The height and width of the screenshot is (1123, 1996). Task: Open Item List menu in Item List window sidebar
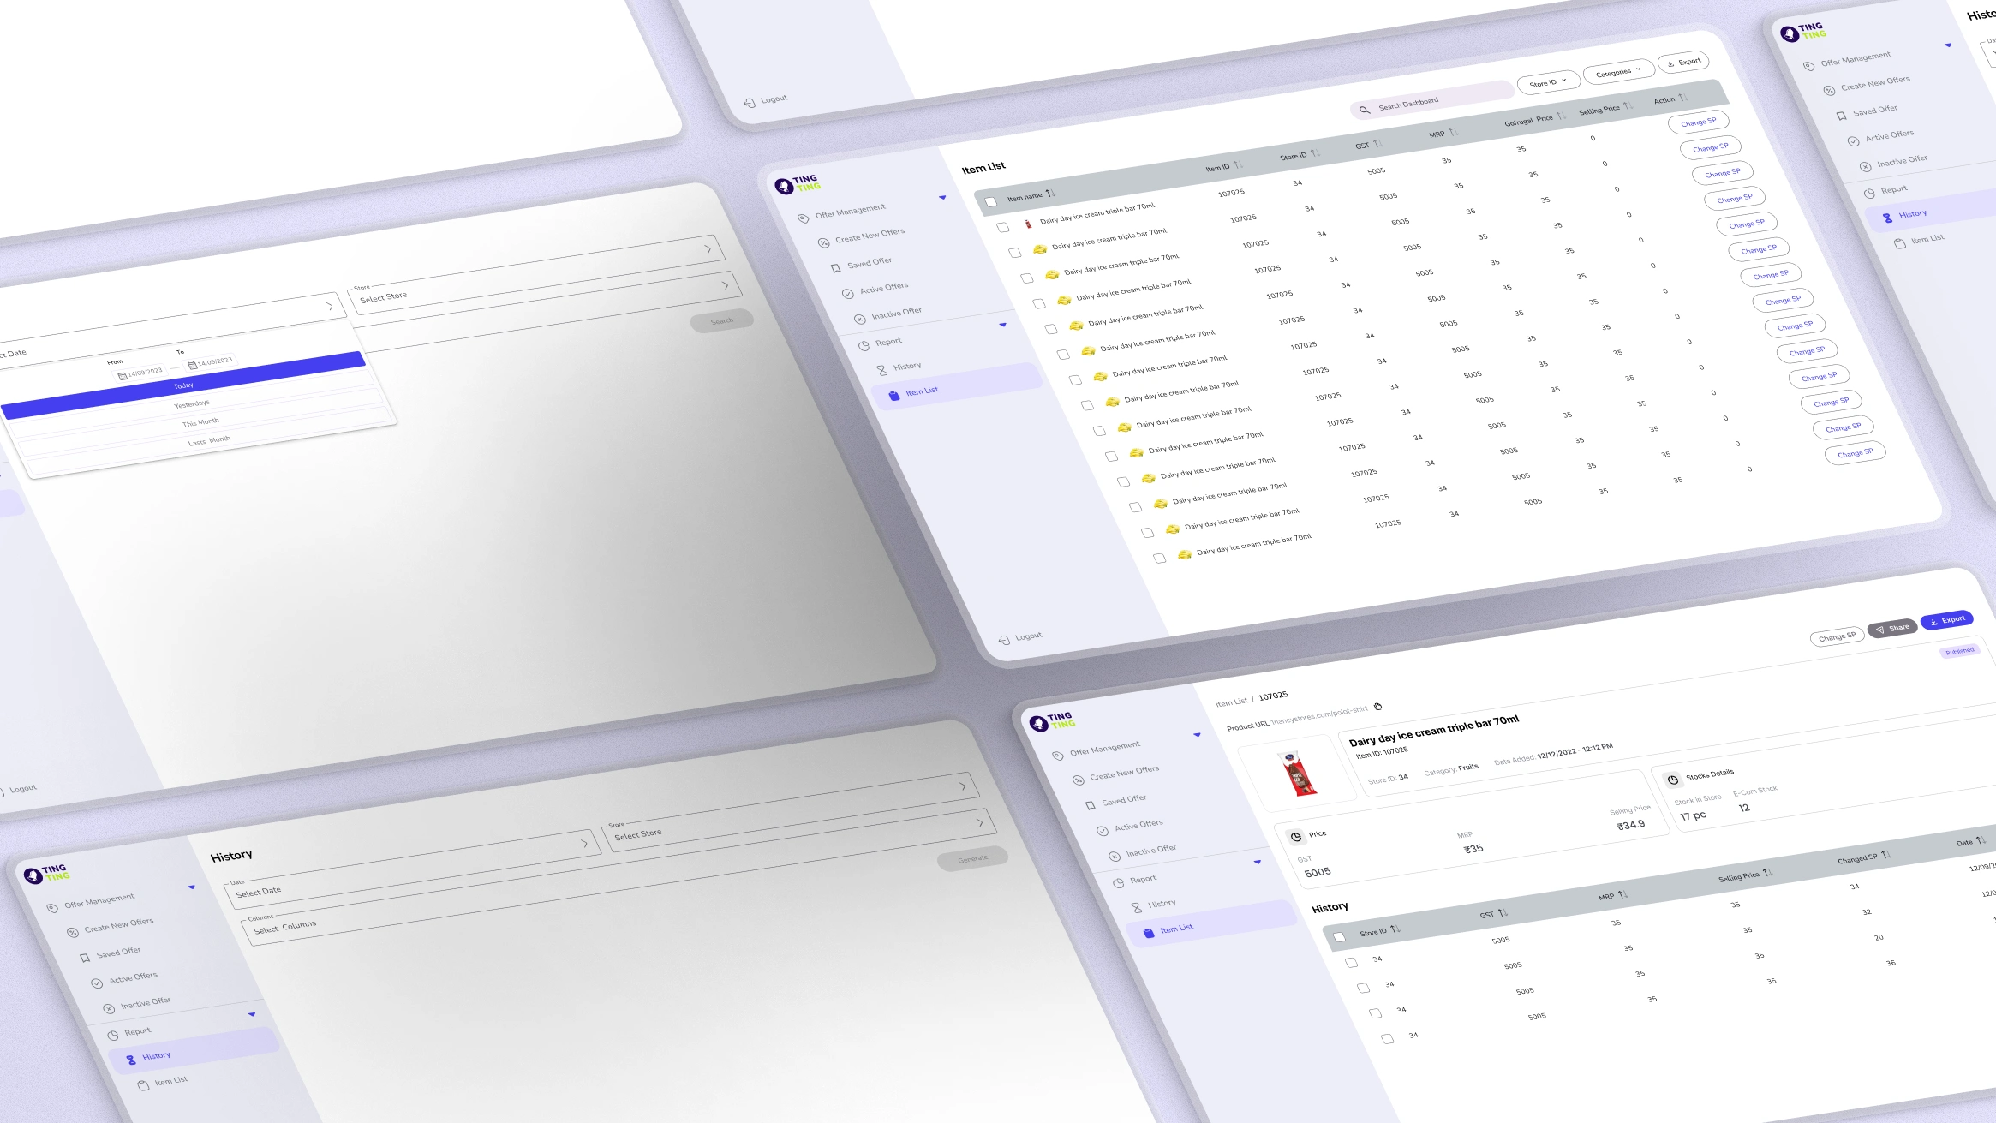point(955,385)
